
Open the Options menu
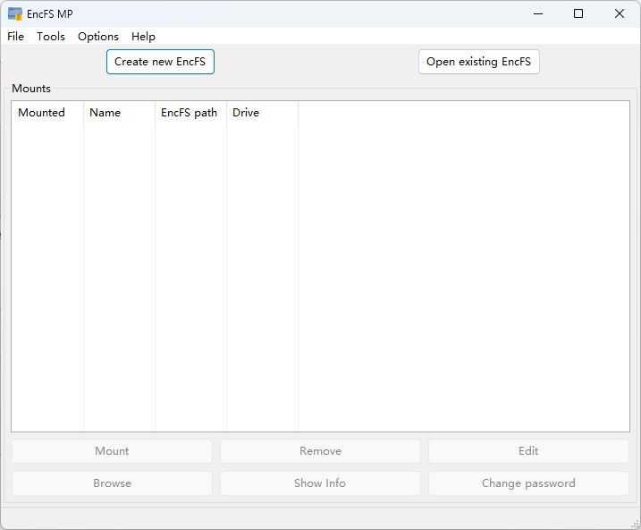pyautogui.click(x=98, y=37)
